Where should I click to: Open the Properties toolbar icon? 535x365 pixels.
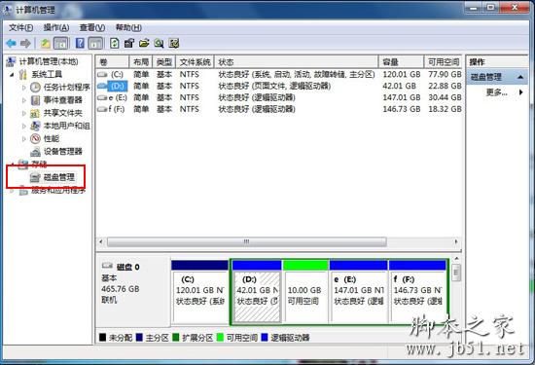(x=129, y=44)
